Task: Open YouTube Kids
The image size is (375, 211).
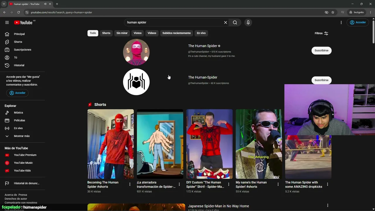Action: 23,171
